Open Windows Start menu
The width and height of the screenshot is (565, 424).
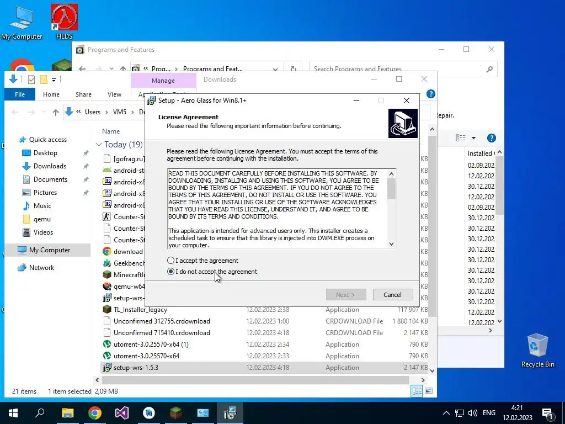[x=13, y=413]
